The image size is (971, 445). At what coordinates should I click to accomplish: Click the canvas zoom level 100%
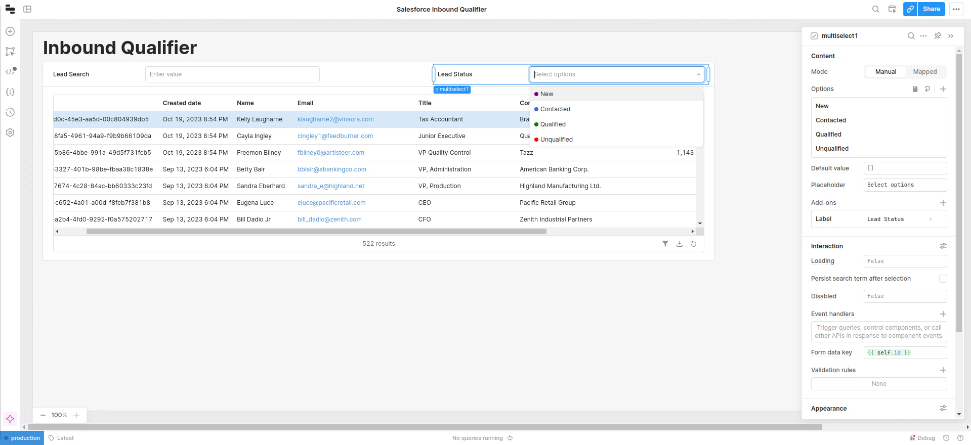click(59, 415)
